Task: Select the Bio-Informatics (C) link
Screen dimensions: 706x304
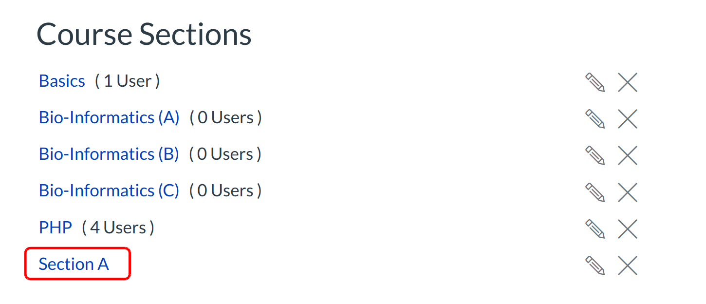Action: pyautogui.click(x=109, y=190)
